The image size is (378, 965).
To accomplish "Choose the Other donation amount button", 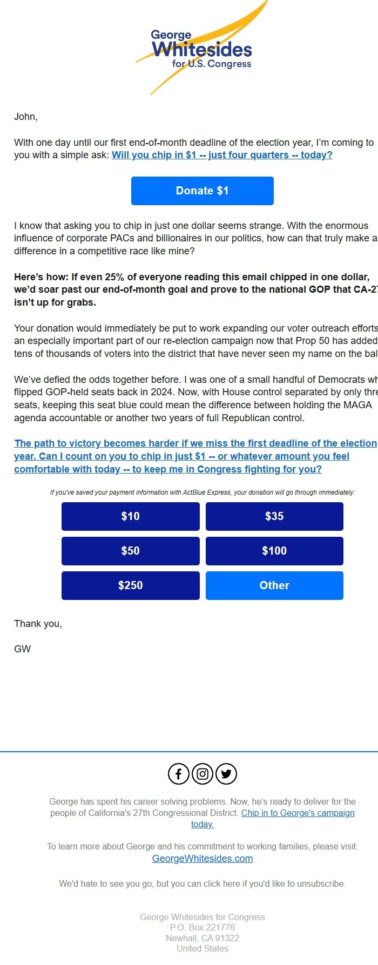I will click(274, 585).
